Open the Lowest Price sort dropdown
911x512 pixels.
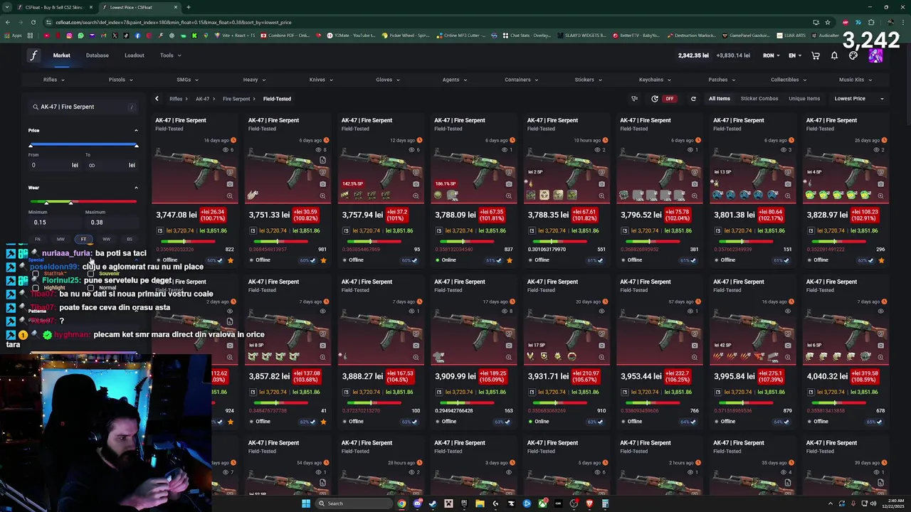pyautogui.click(x=859, y=99)
